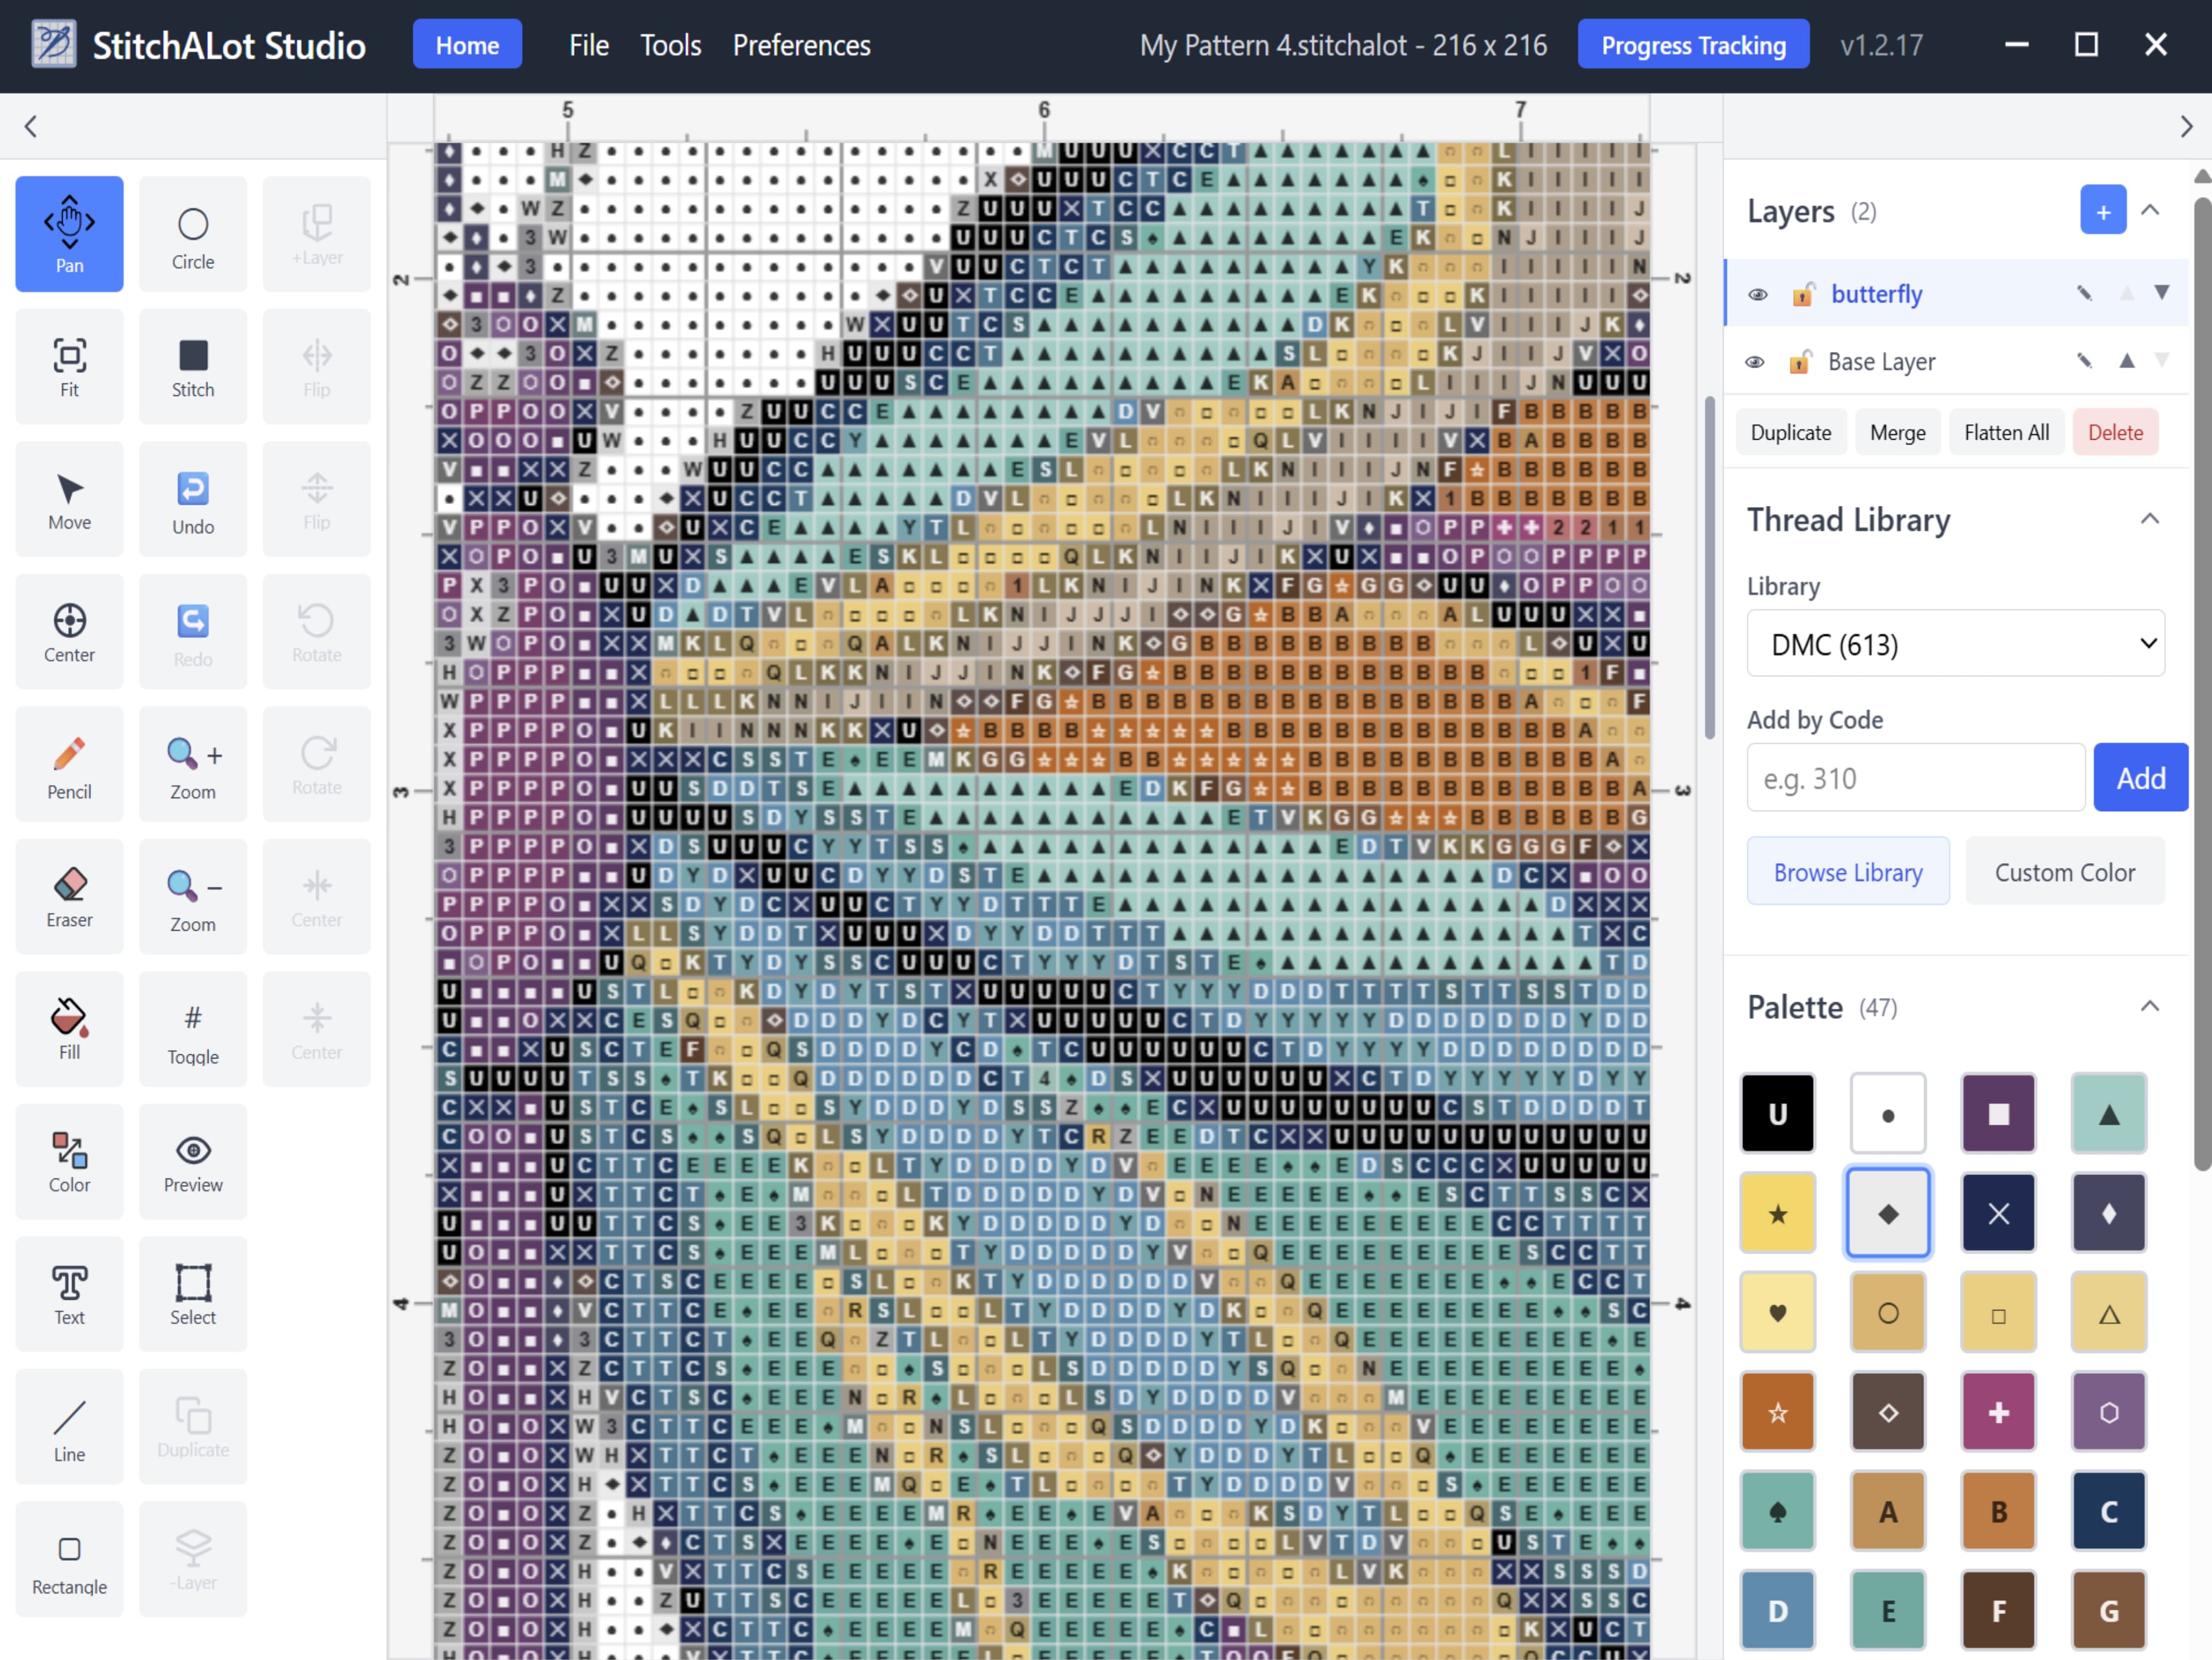Collapse the Thread Library section
The image size is (2212, 1660).
click(2149, 519)
